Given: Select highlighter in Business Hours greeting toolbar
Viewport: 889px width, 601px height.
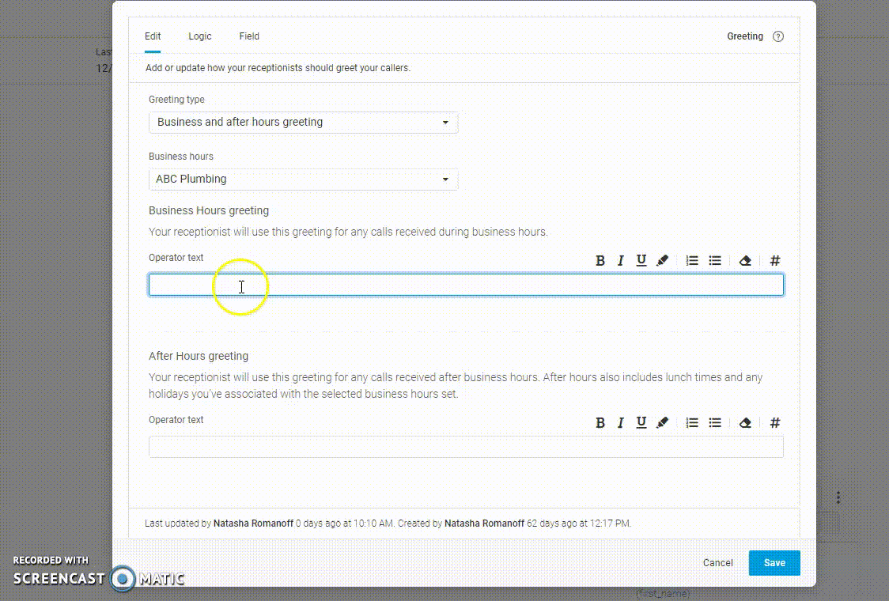Looking at the screenshot, I should [663, 261].
